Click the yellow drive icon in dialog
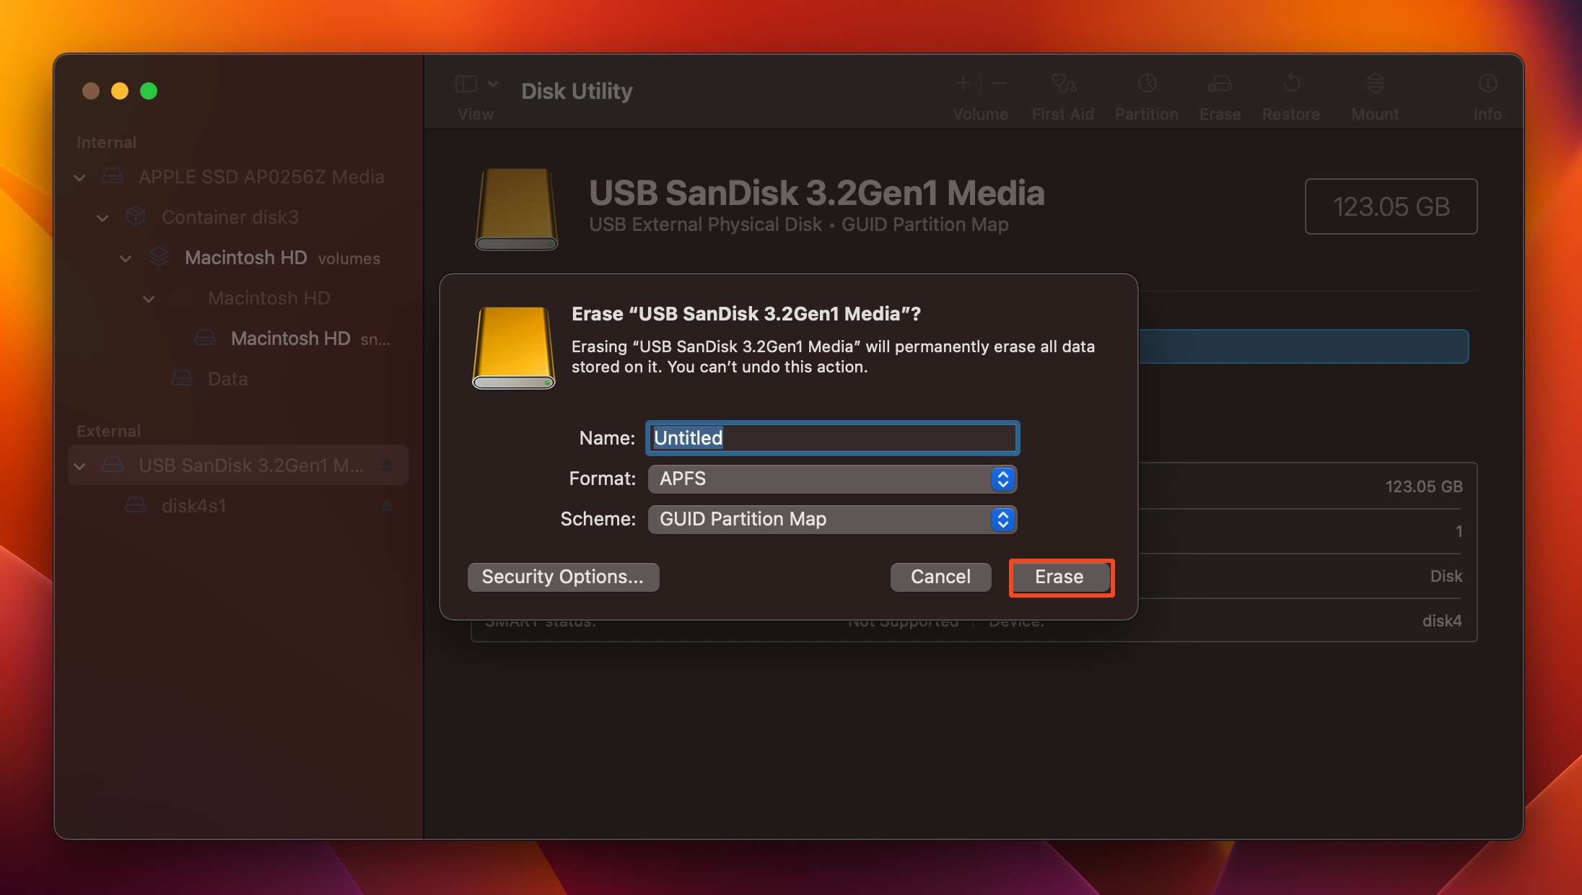Viewport: 1582px width, 895px height. tap(514, 348)
